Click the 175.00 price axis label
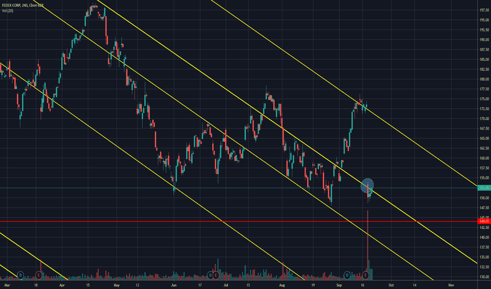 (x=484, y=99)
